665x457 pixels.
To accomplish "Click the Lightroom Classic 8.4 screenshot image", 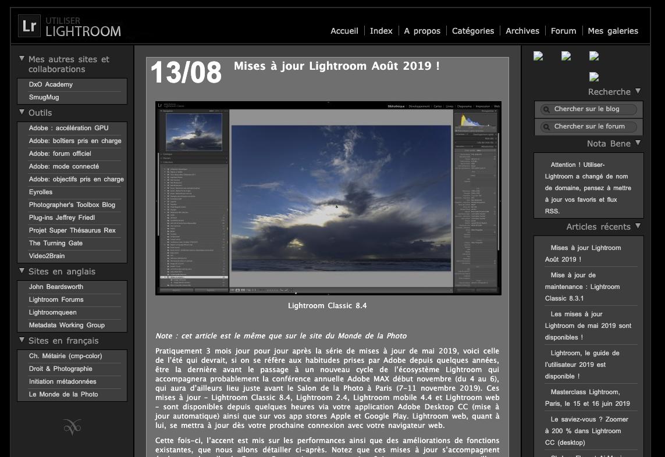I will 328,197.
